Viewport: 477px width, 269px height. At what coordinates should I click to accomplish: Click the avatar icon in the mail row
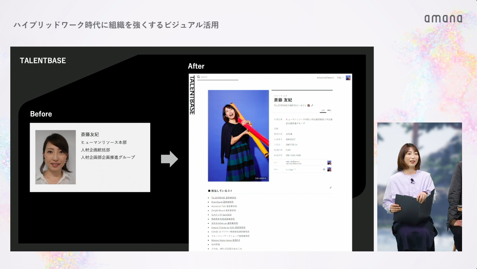coord(329,163)
